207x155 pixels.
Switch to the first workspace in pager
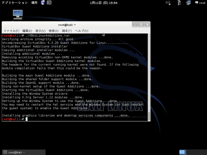click(x=183, y=152)
